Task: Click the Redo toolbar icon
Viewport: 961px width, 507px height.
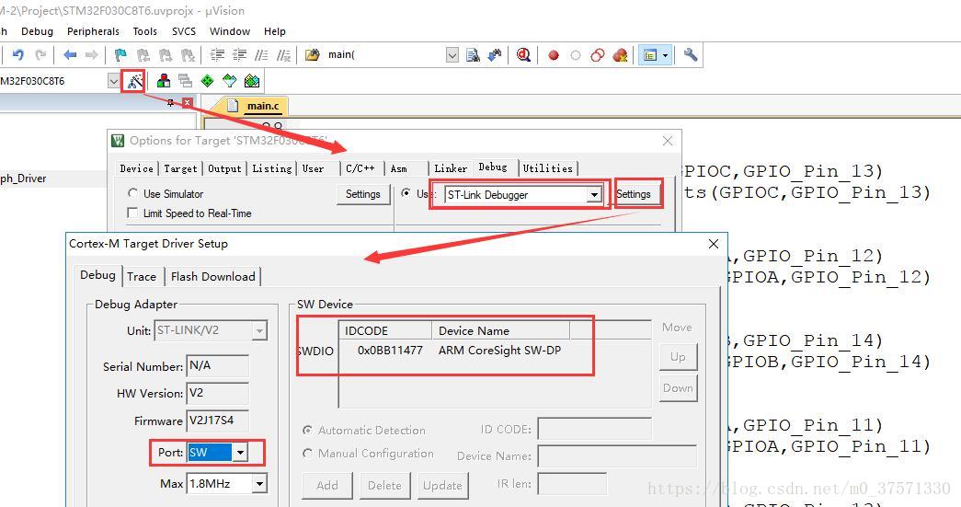Action: [x=40, y=55]
